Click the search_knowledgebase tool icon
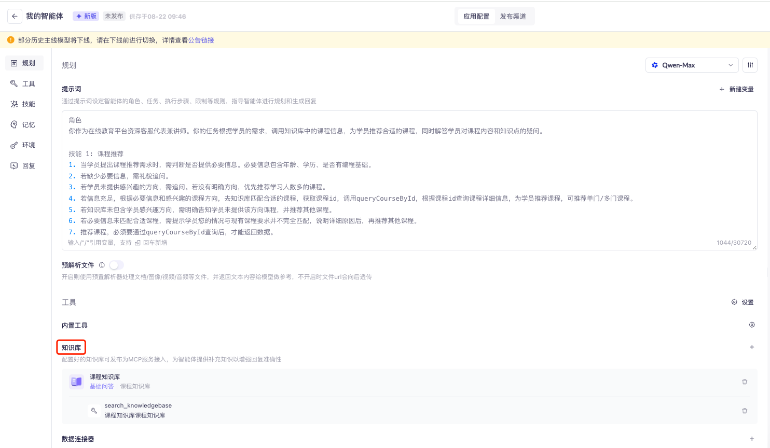This screenshot has height=448, width=770. point(94,411)
